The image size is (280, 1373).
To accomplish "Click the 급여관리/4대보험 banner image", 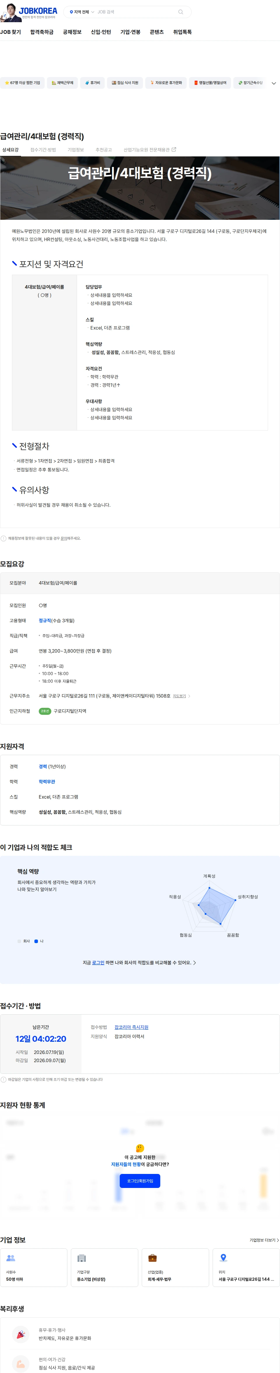I will (x=140, y=188).
